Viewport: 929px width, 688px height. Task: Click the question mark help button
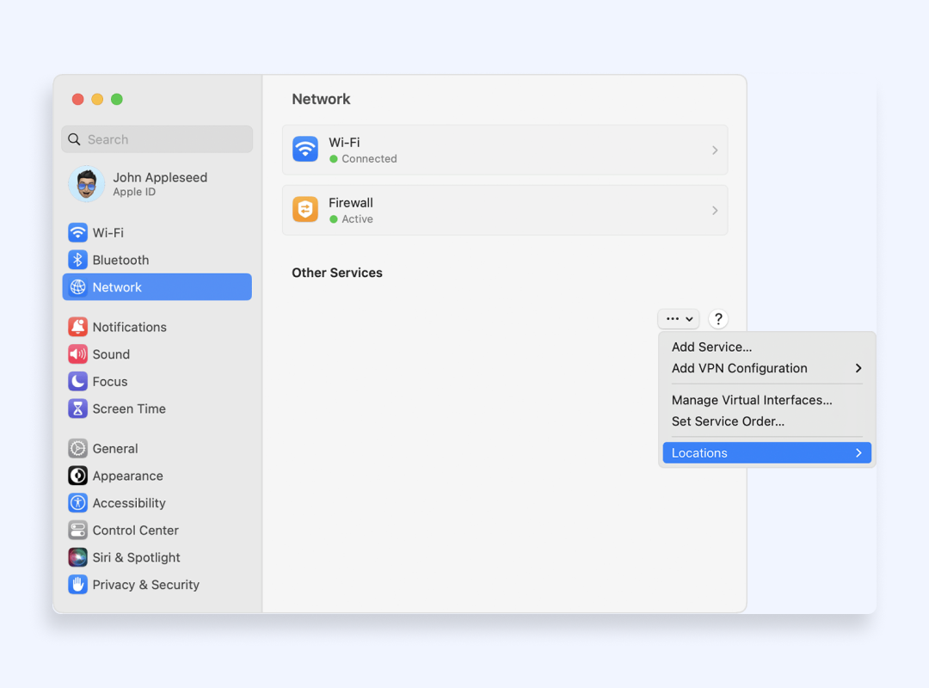coord(718,319)
